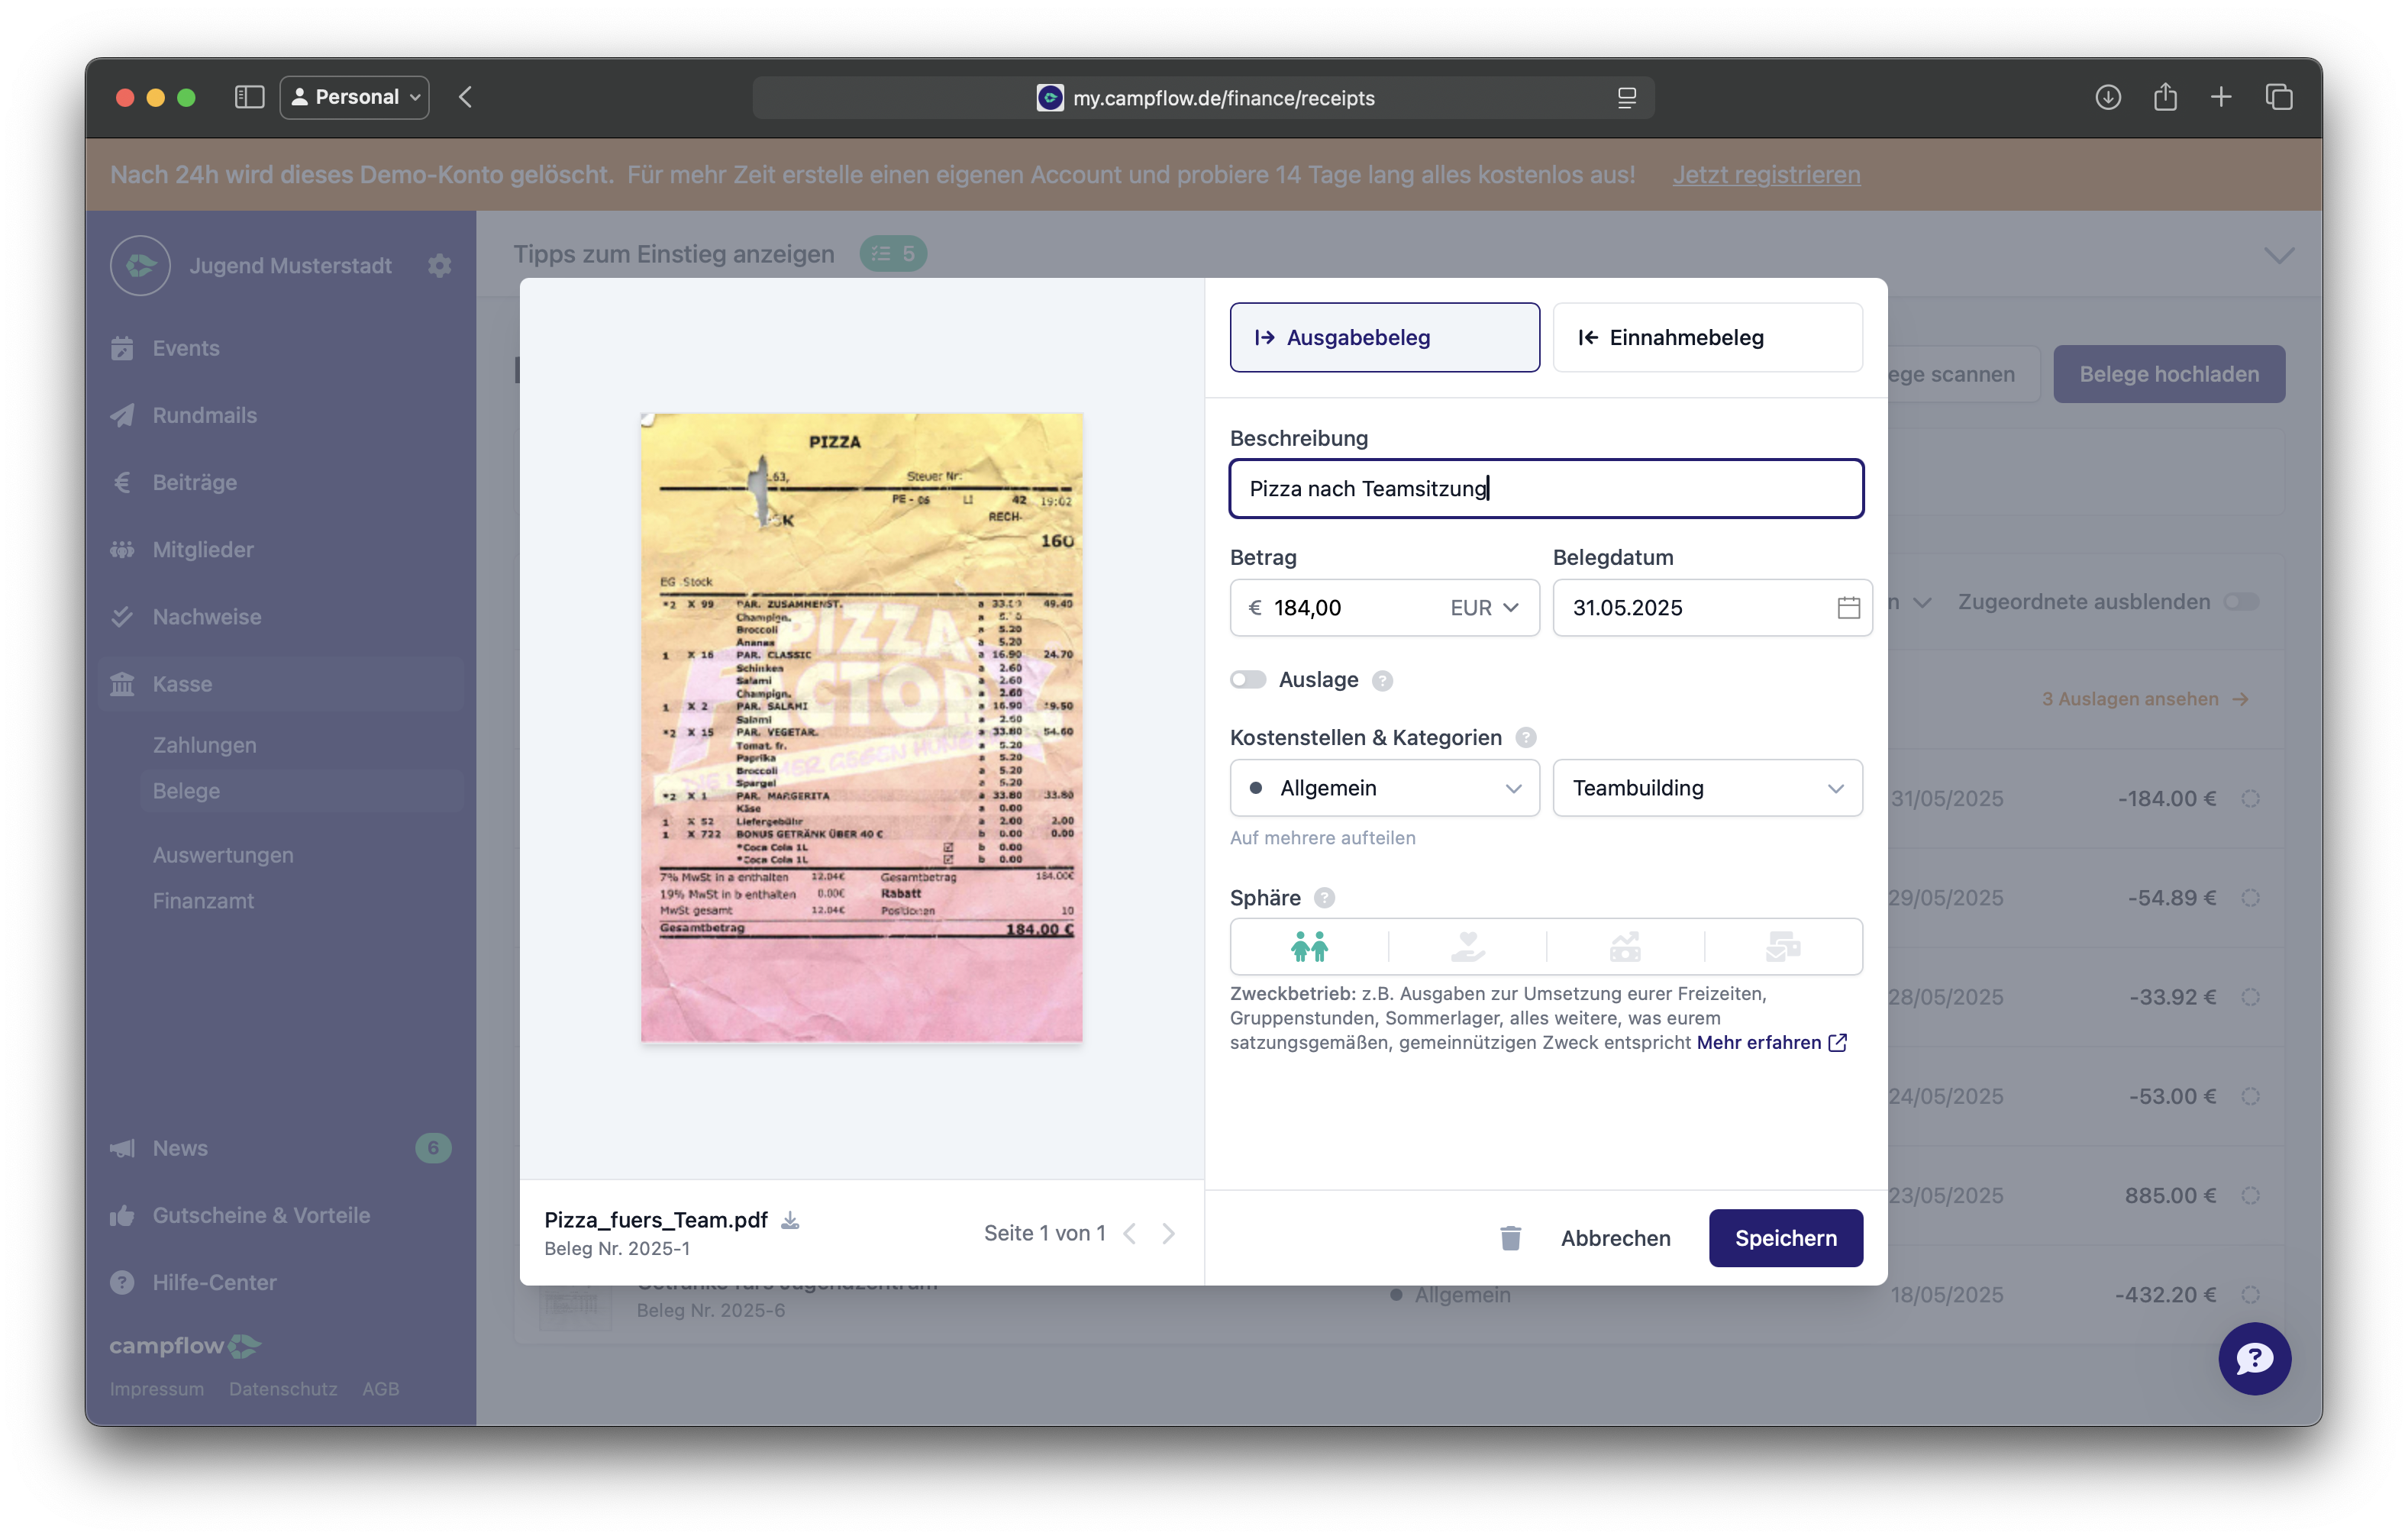
Task: Select radio circle of -432.20 € row
Action: (x=2250, y=1294)
